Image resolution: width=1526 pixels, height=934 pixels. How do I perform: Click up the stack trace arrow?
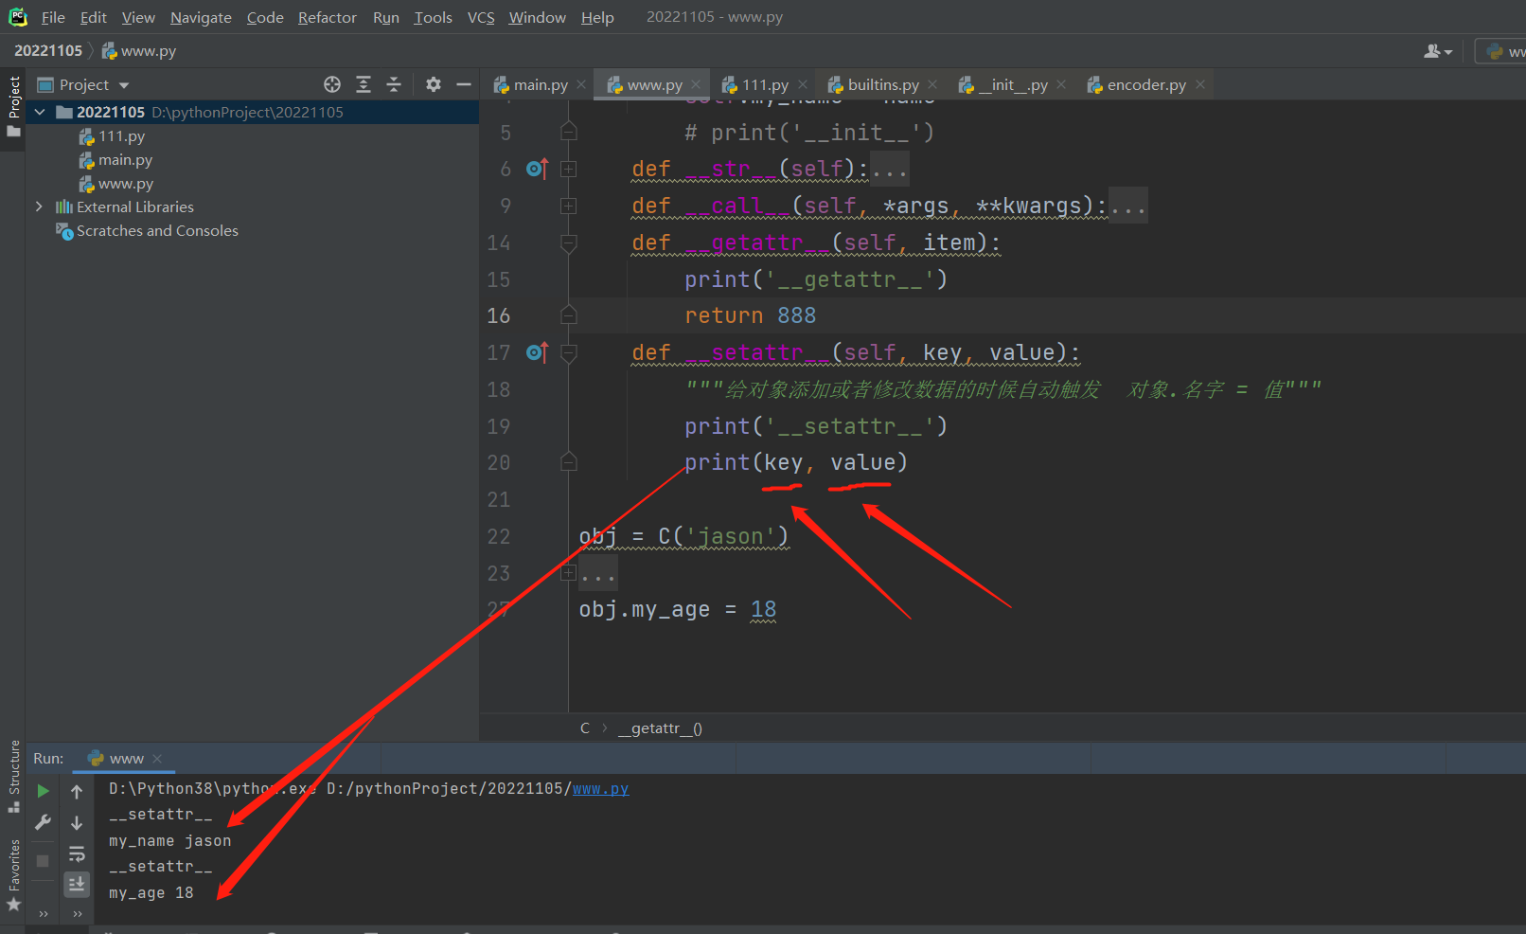pyautogui.click(x=77, y=792)
